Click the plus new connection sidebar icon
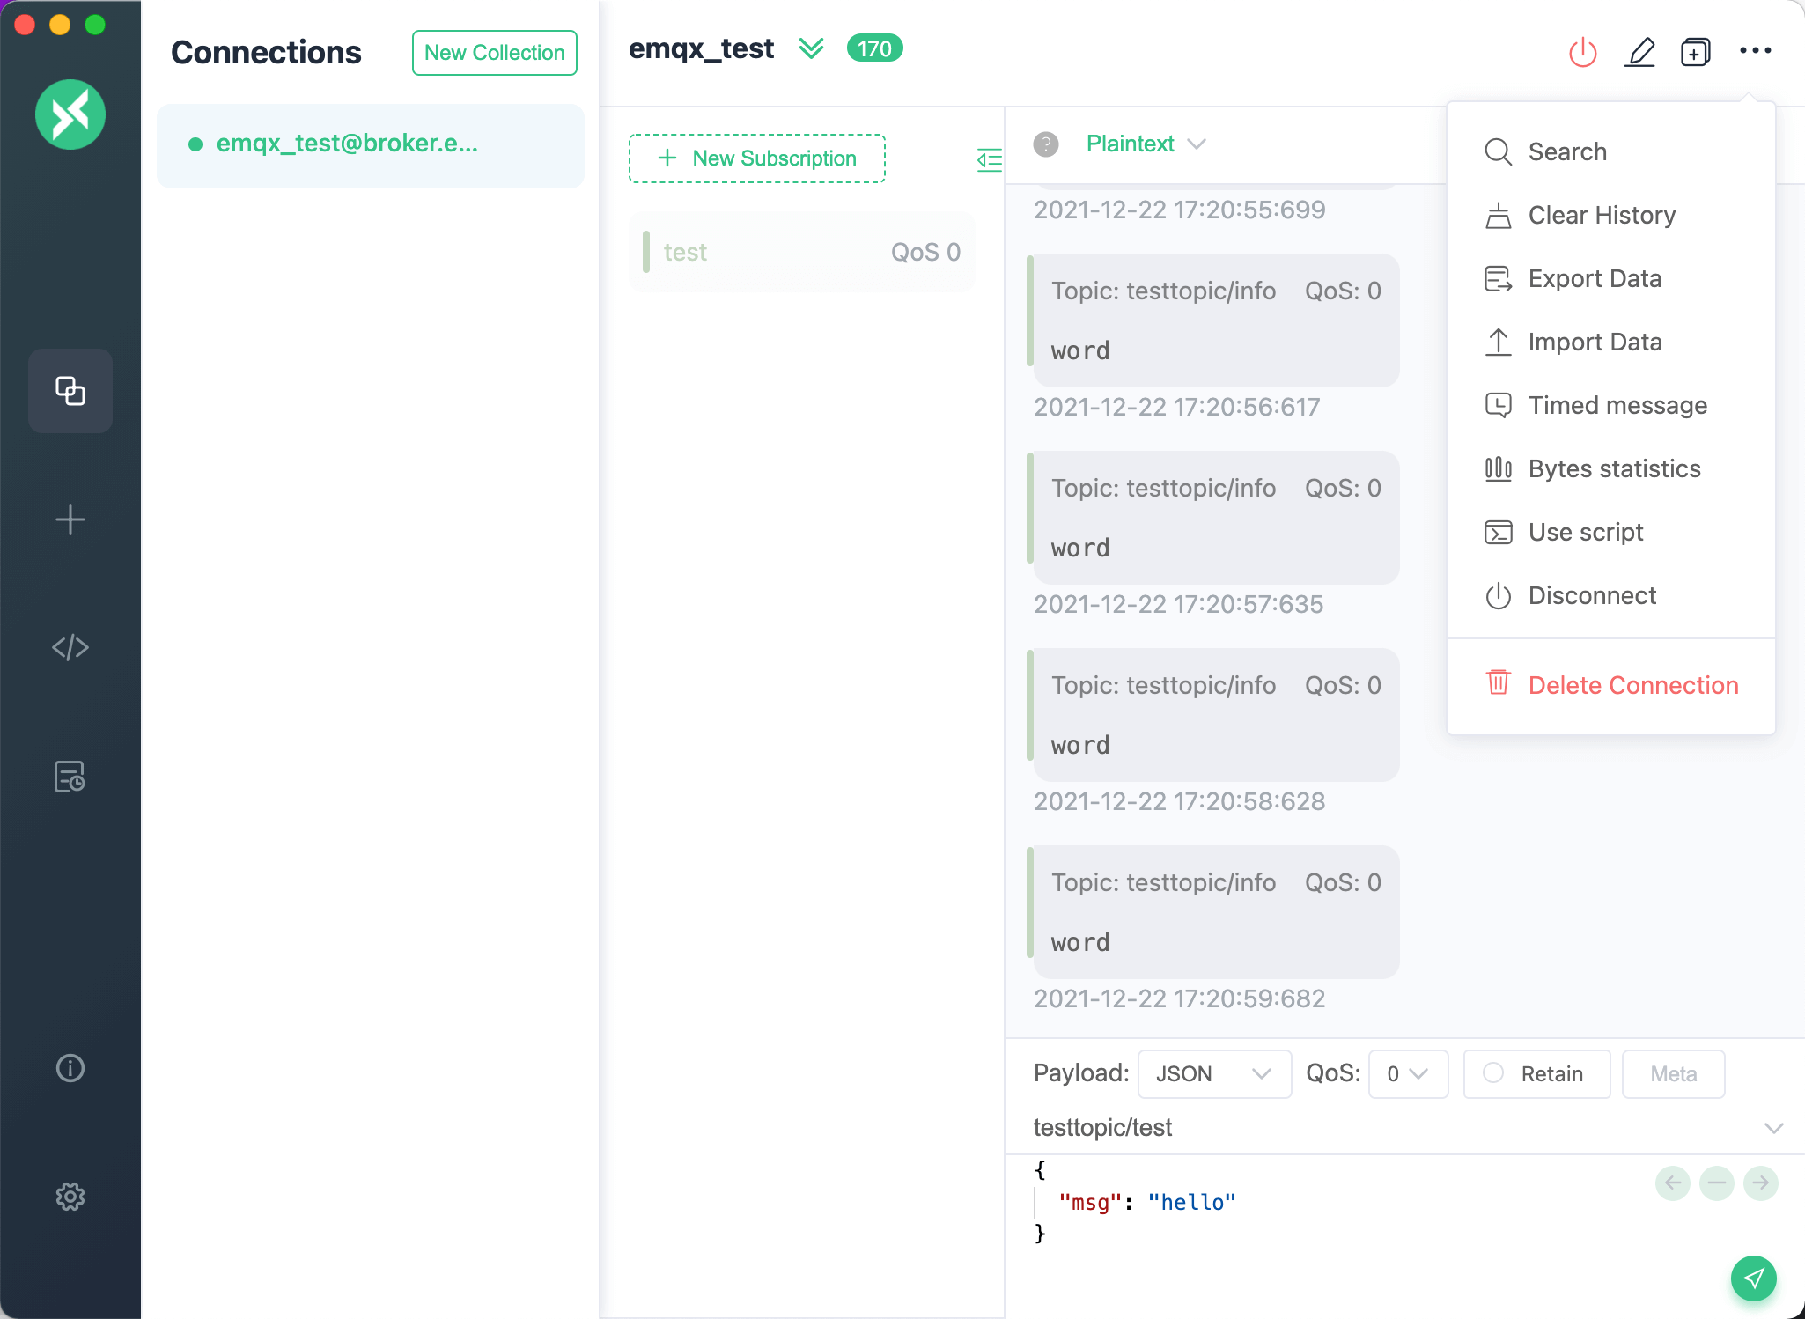This screenshot has height=1319, width=1805. tap(70, 519)
